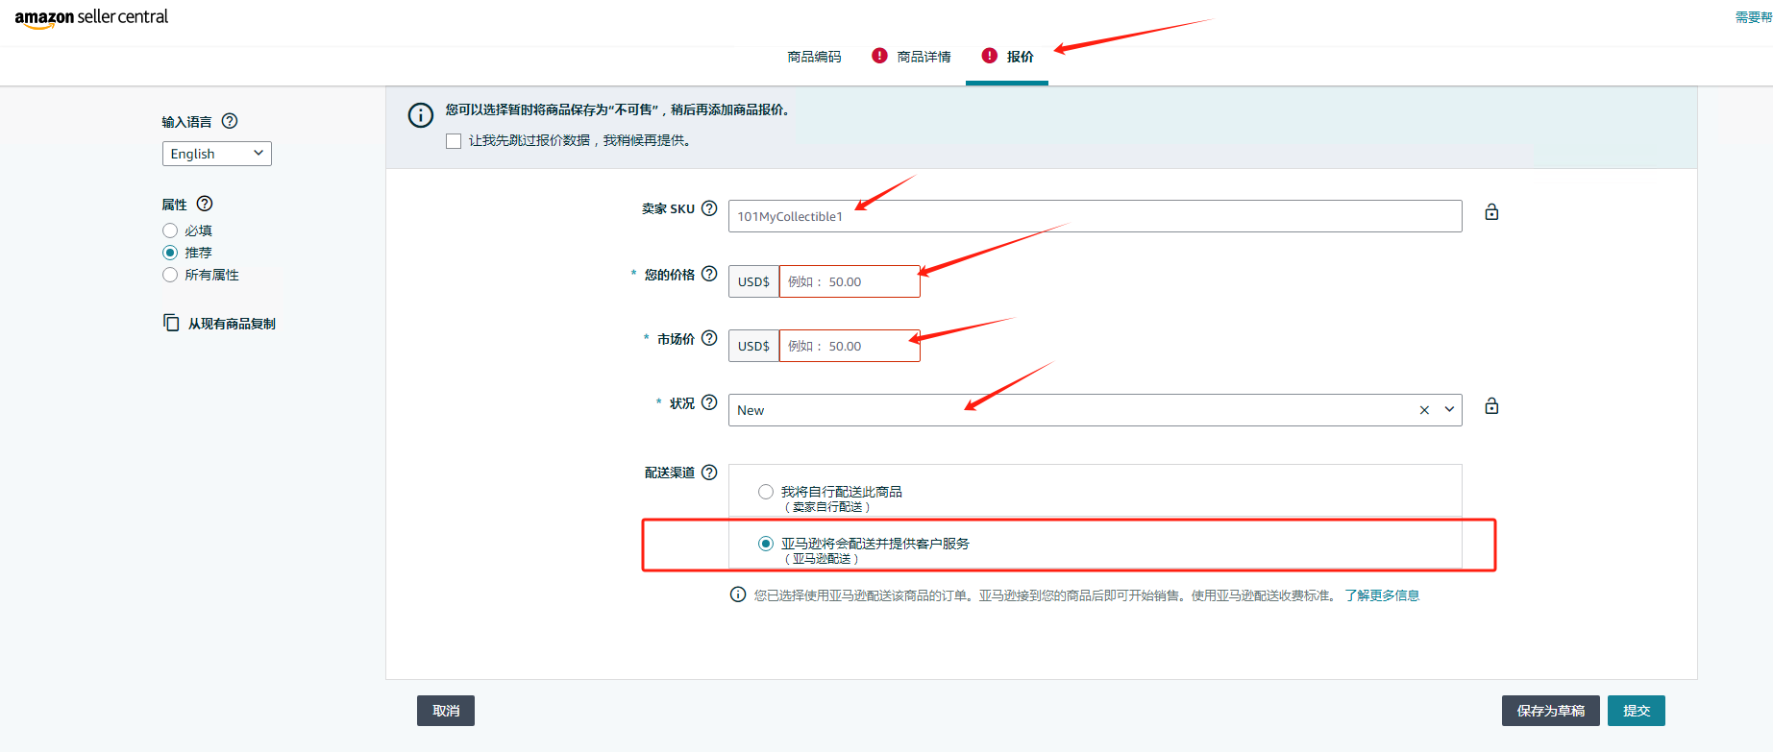Click 您可以选择暂时将商品保存为"不可售" notice text
Screen dimensions: 1773x752
click(x=619, y=109)
